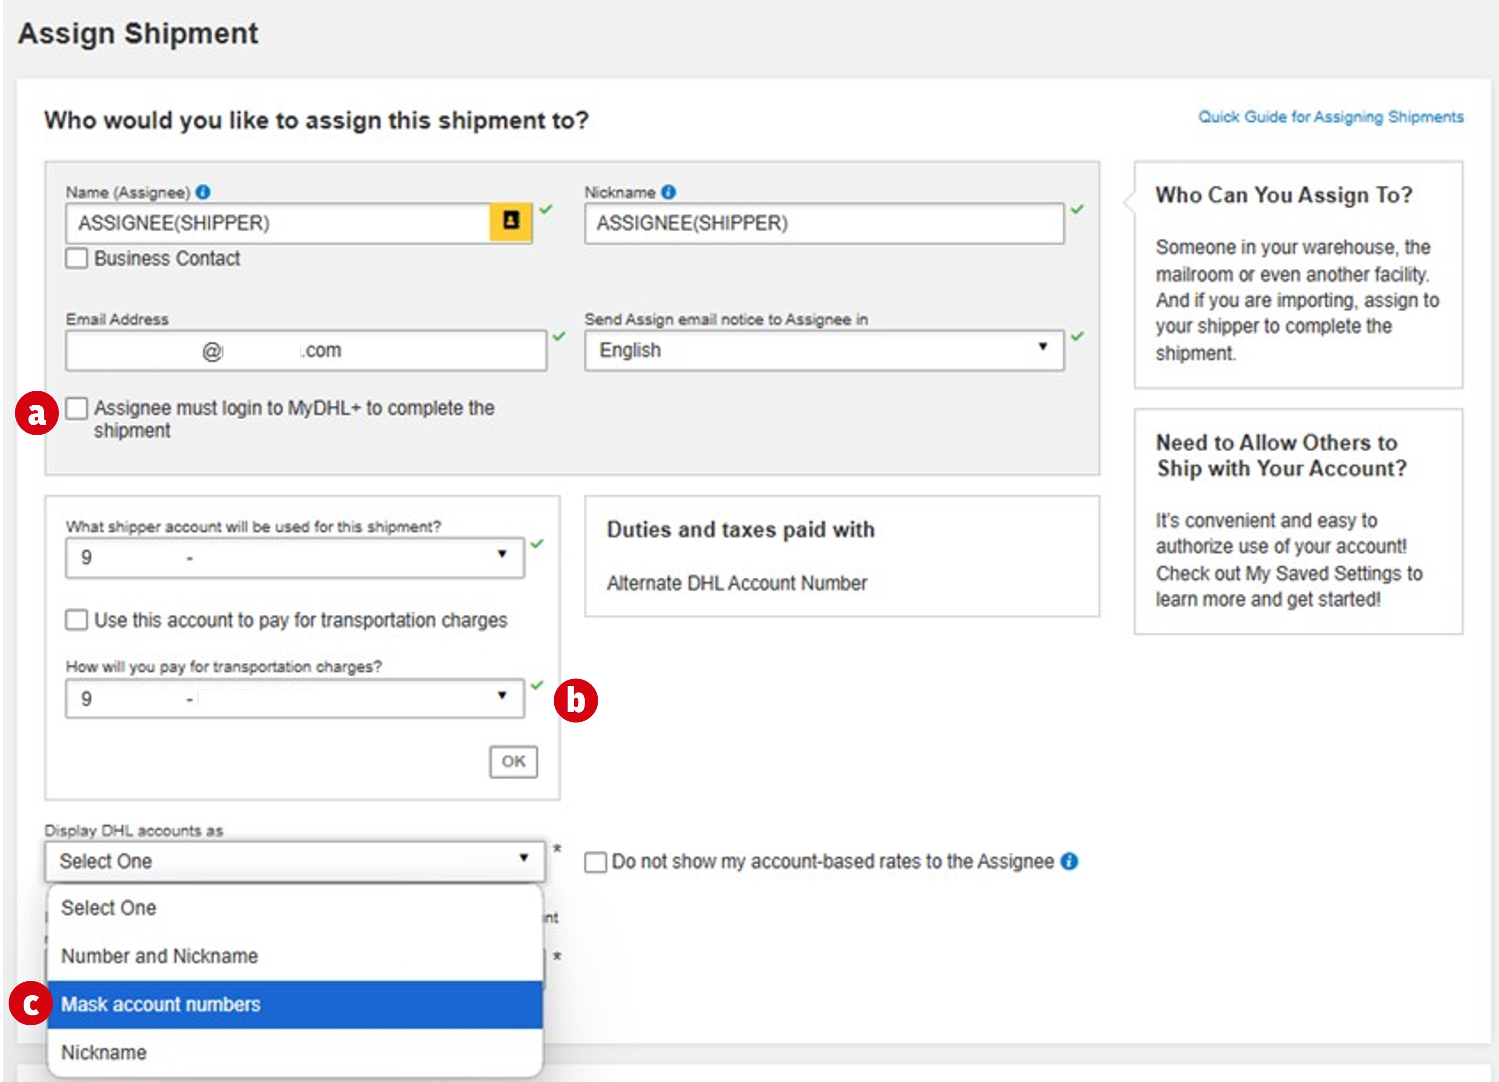Click info icon next to Name (Assignee)

(203, 192)
